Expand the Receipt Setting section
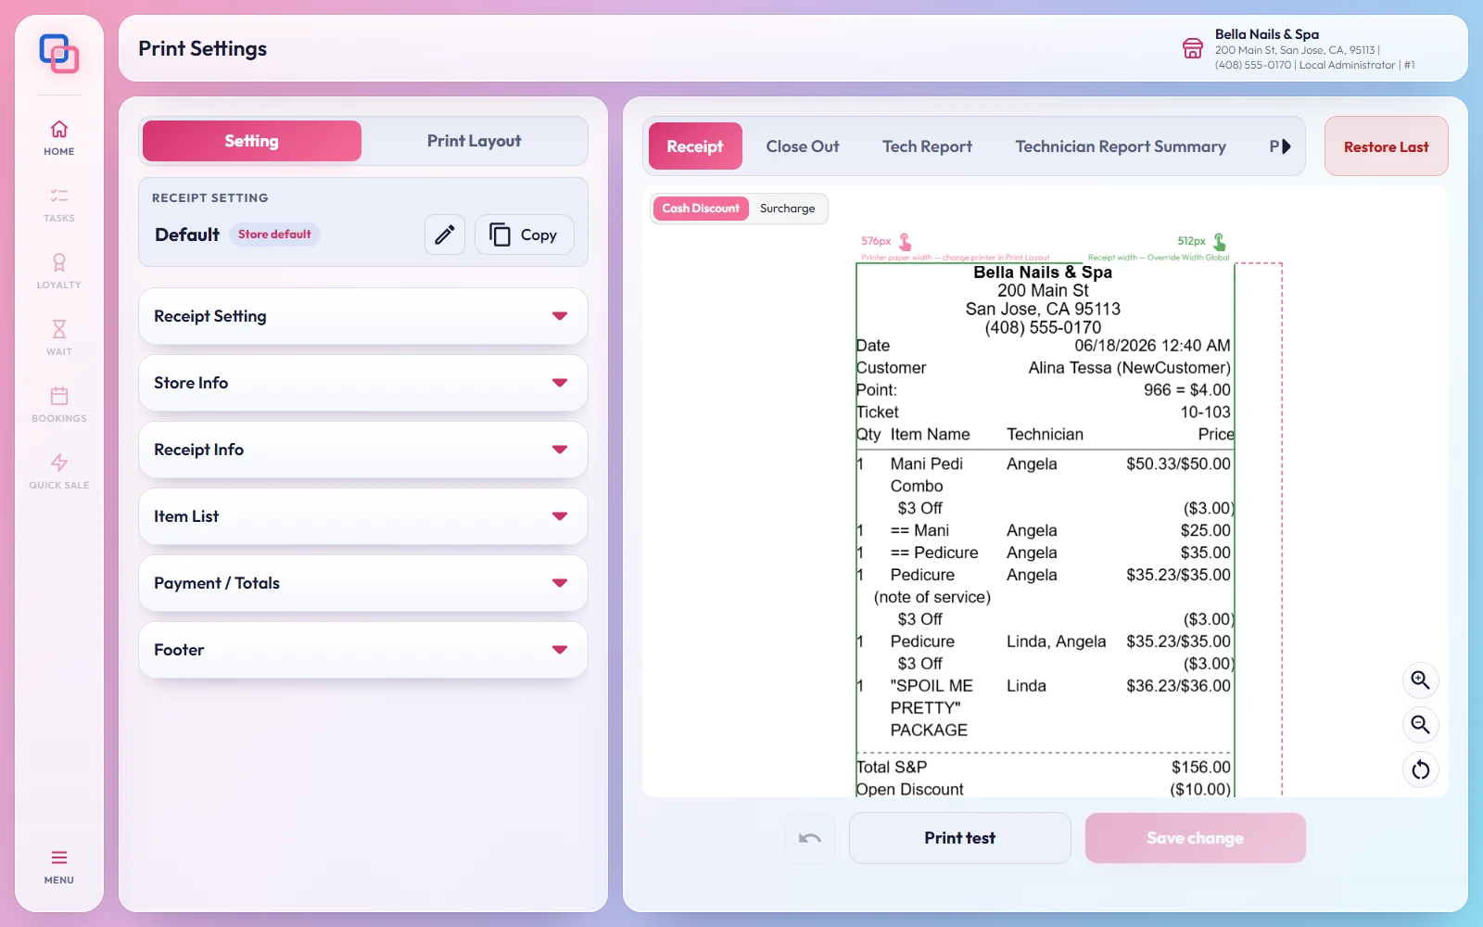 pos(363,316)
